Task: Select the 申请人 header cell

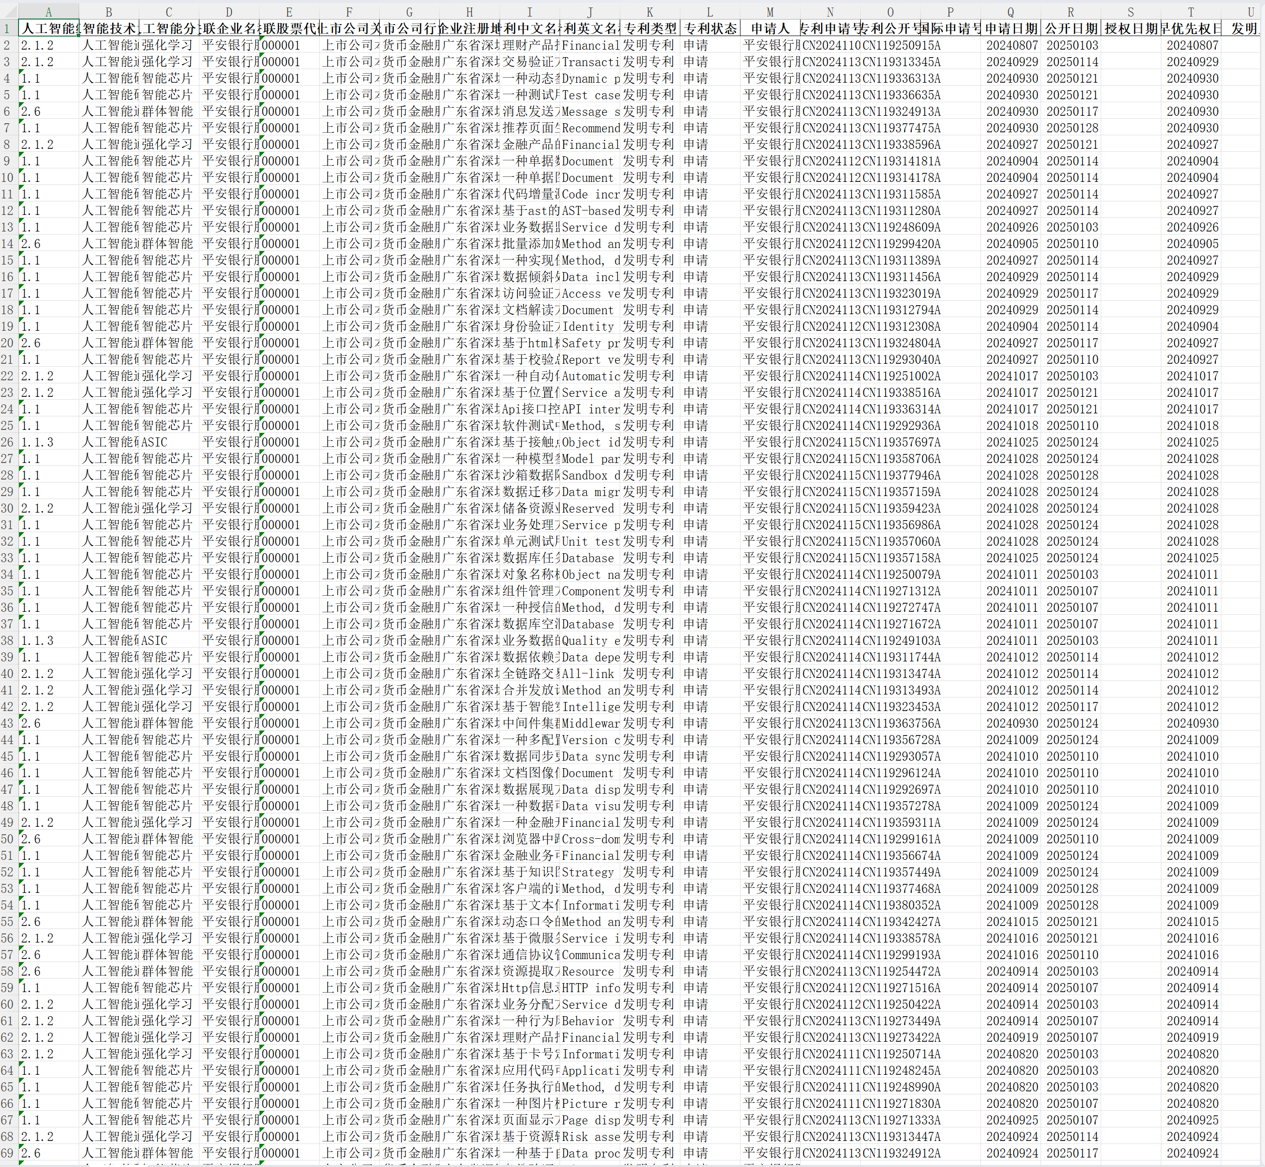Action: point(770,29)
